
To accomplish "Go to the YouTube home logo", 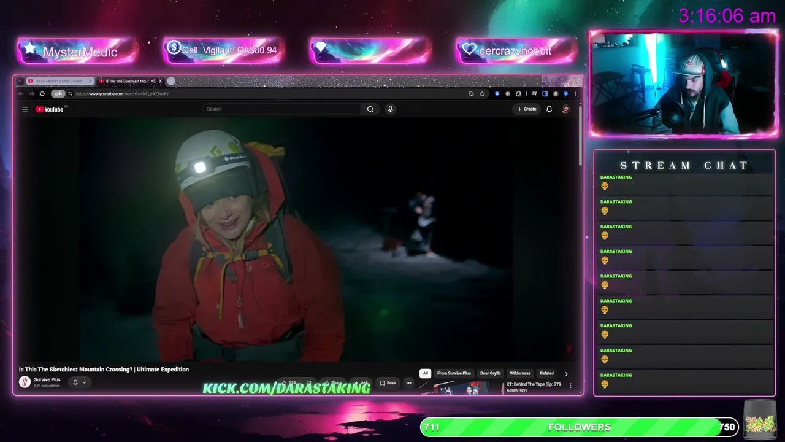I will [x=50, y=109].
